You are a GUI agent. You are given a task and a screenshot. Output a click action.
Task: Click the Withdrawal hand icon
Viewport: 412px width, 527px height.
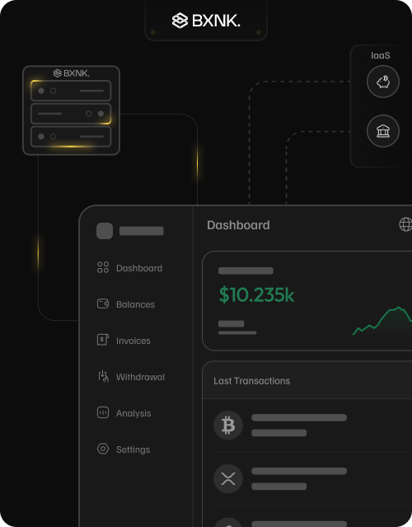tap(103, 376)
